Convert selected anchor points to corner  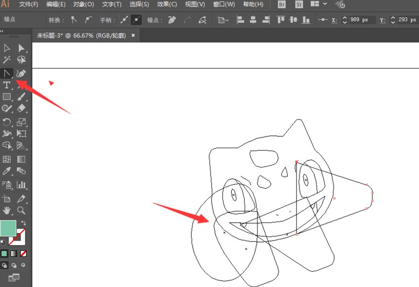74,20
